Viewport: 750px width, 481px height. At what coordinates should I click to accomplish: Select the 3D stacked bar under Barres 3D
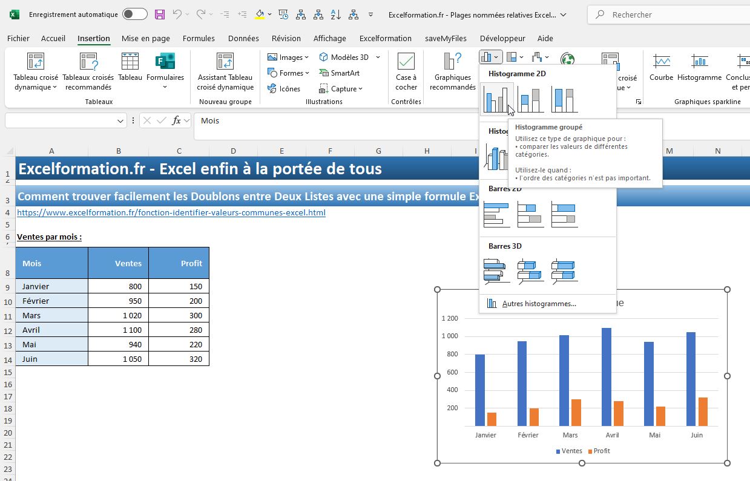tap(531, 272)
